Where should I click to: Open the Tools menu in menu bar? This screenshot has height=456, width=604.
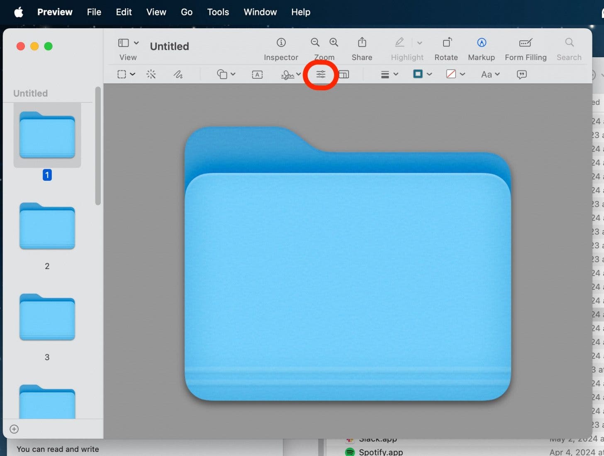click(218, 12)
